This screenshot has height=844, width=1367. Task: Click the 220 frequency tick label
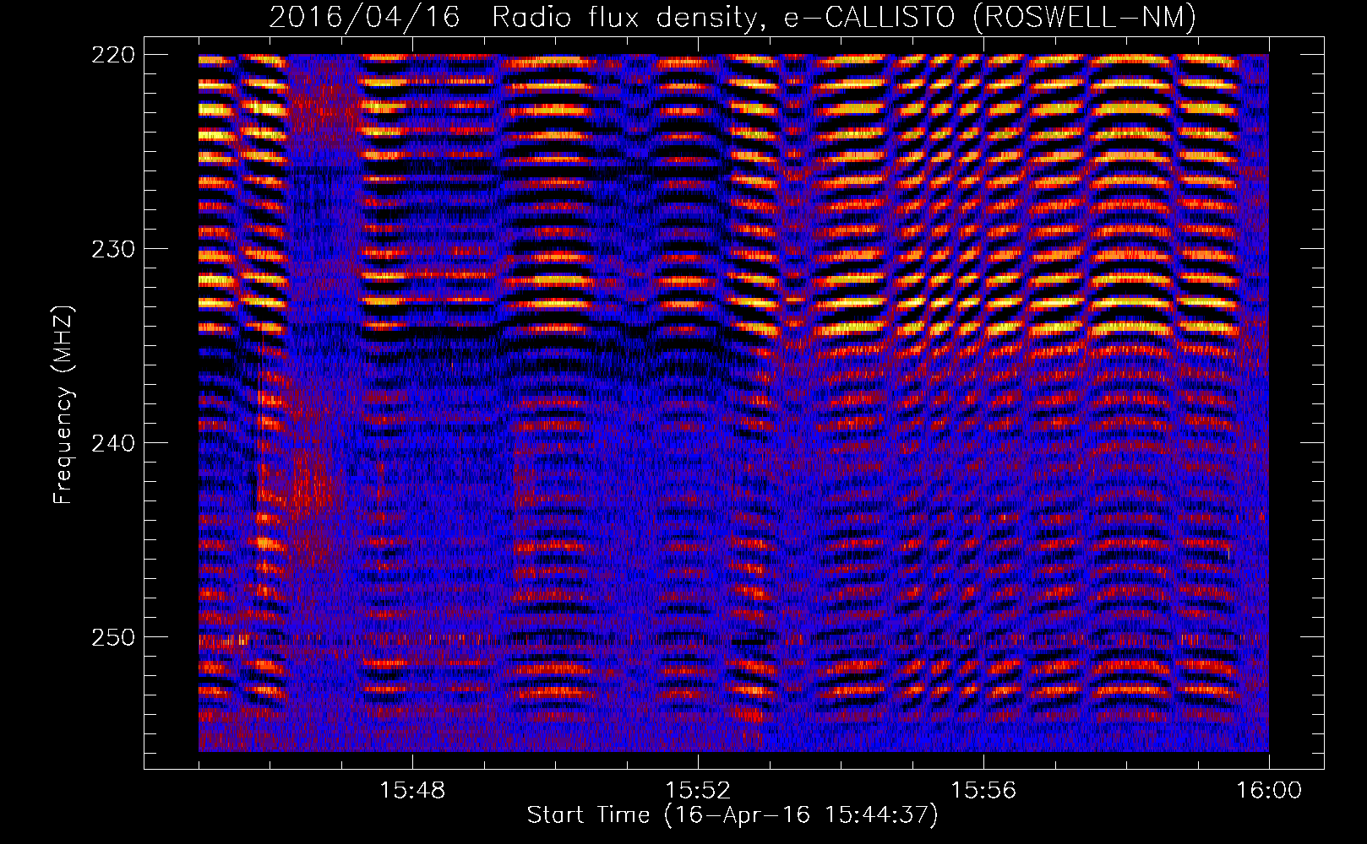tap(112, 55)
